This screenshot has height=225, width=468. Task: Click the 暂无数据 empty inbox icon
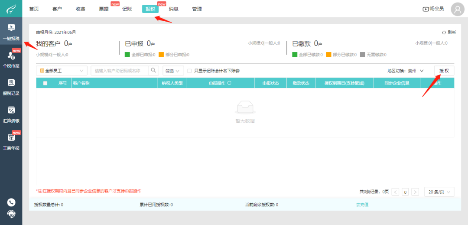click(245, 107)
